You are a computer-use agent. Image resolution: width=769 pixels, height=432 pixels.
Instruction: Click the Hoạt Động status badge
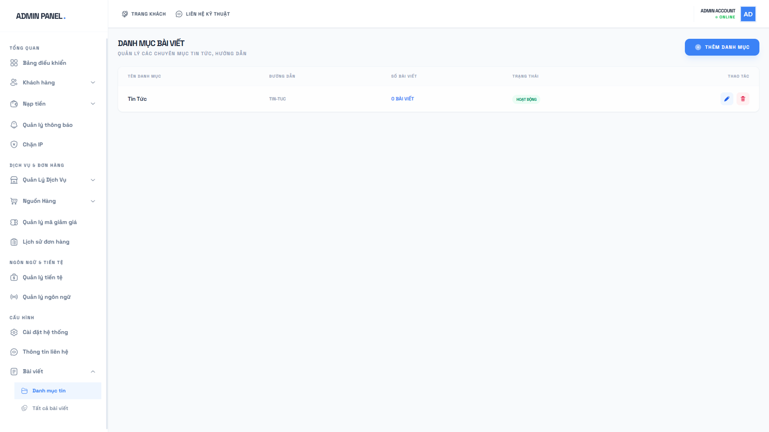point(526,99)
